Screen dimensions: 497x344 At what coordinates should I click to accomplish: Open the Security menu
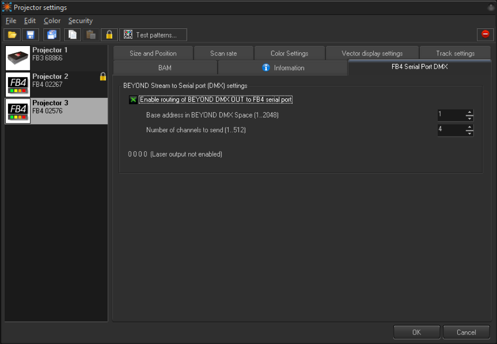point(80,21)
